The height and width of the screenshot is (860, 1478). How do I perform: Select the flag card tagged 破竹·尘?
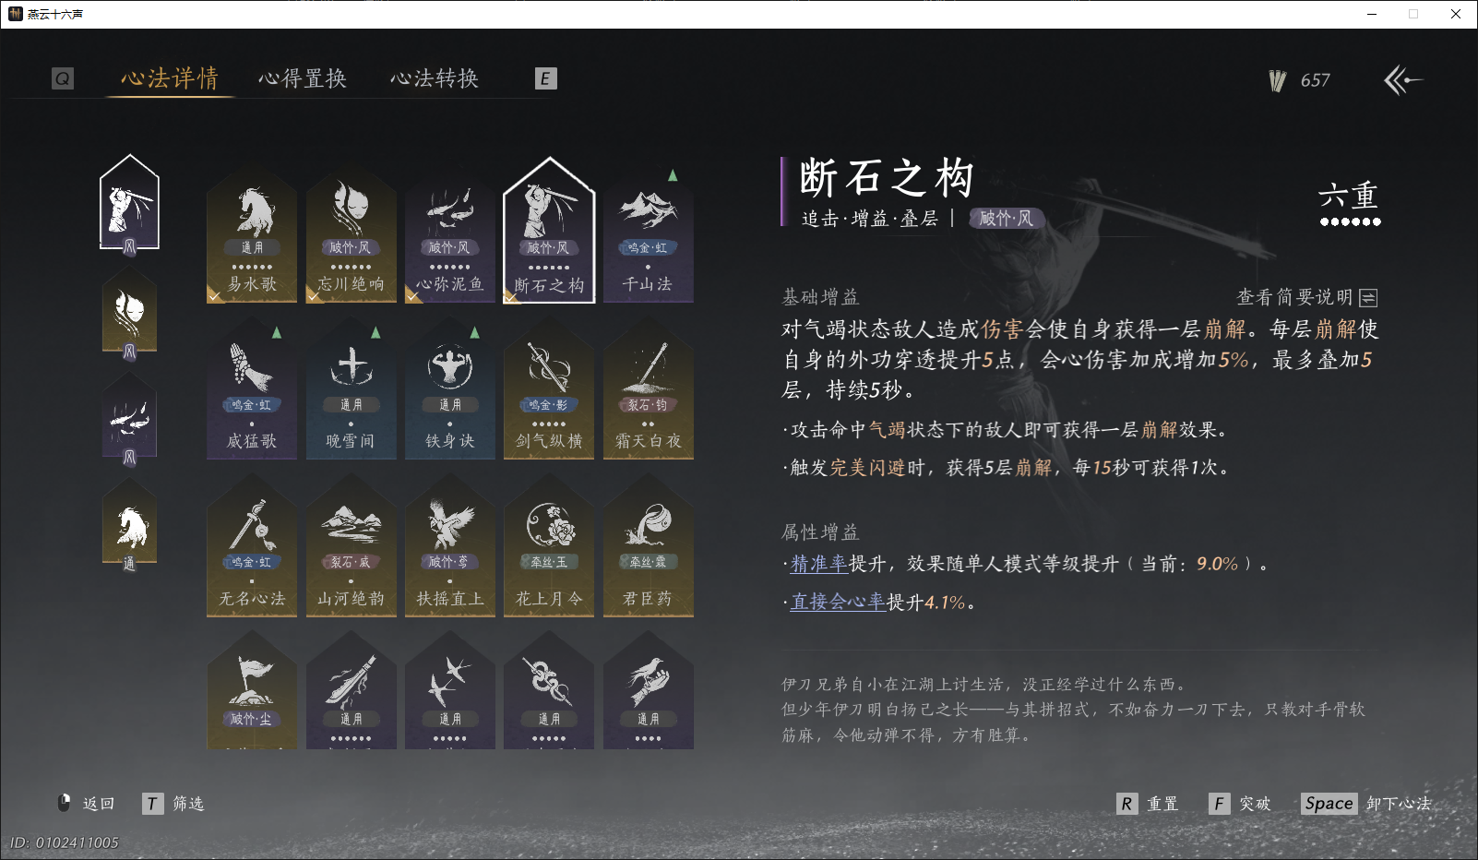pos(252,692)
